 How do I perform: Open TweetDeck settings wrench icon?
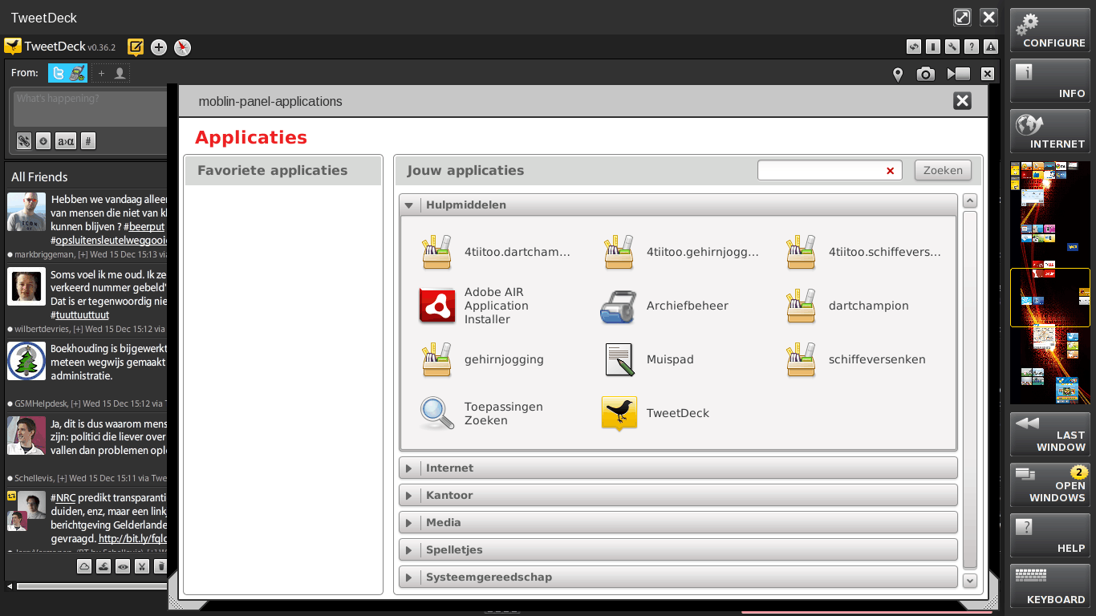(x=952, y=47)
